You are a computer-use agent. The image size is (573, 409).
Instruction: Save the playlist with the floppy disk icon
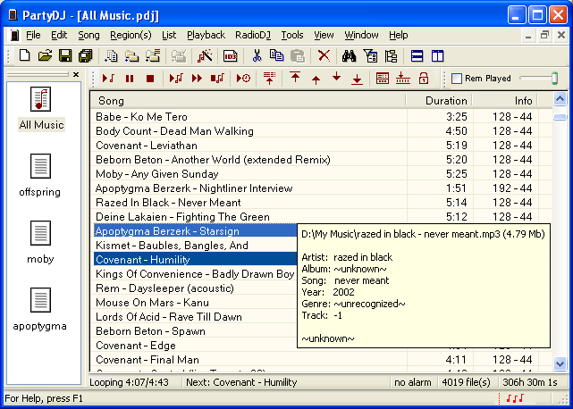(x=65, y=56)
